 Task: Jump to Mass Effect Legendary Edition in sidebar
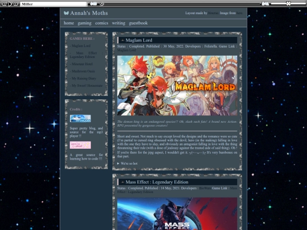pos(86,55)
